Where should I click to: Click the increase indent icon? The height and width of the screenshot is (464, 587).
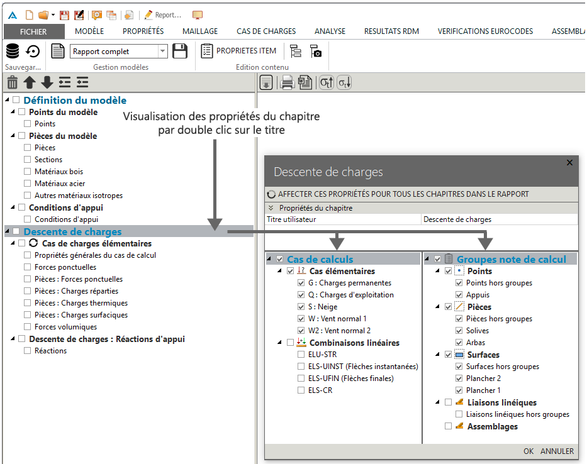coord(65,82)
